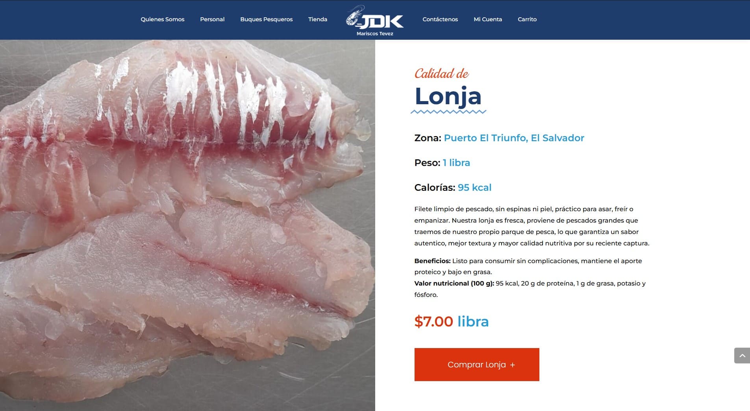Click the scroll-to-top arrow button
Screen dimensions: 750x411
pyautogui.click(x=742, y=356)
